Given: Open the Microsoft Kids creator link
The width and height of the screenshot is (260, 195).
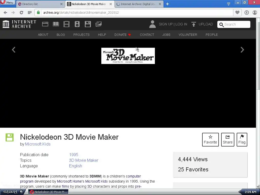Looking at the screenshot, I should click(38, 144).
